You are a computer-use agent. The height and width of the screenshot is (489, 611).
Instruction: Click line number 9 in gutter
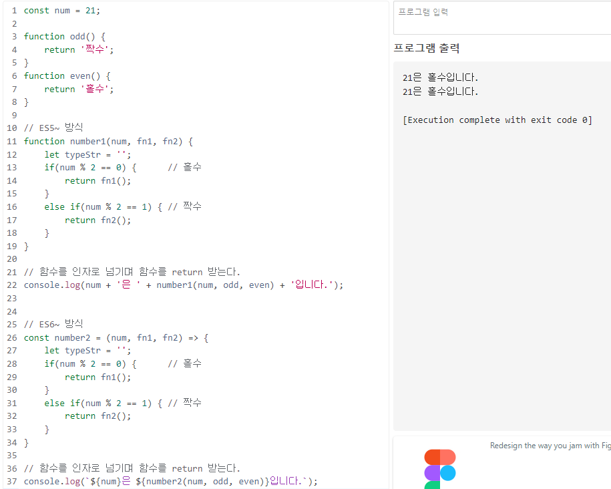(x=15, y=115)
